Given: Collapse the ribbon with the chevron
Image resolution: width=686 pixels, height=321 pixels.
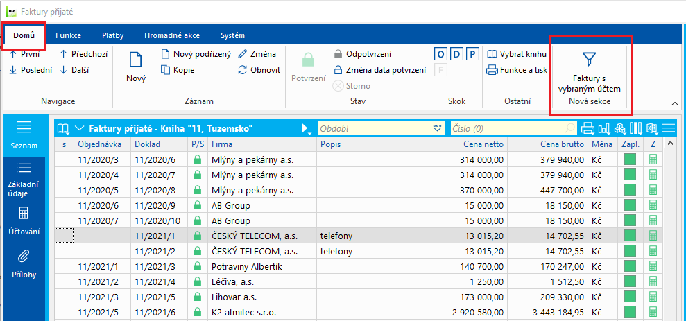Looking at the screenshot, I should pyautogui.click(x=675, y=103).
